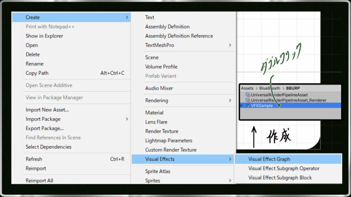Image resolution: width=351 pixels, height=197 pixels.
Task: Open the Sprites submenu
Action: pyautogui.click(x=153, y=180)
